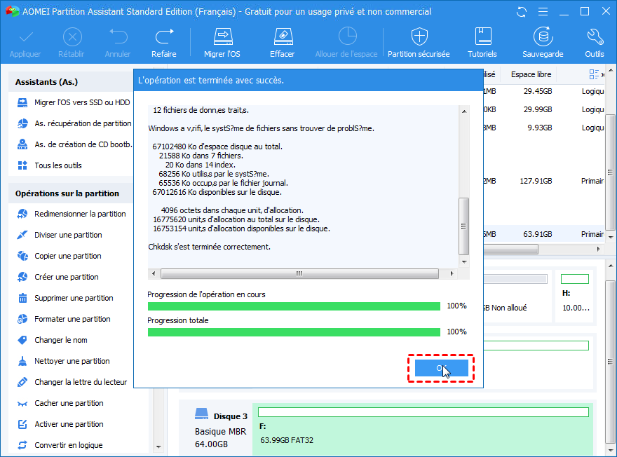
Task: Select the row with 63.91GB free
Action: 544,234
